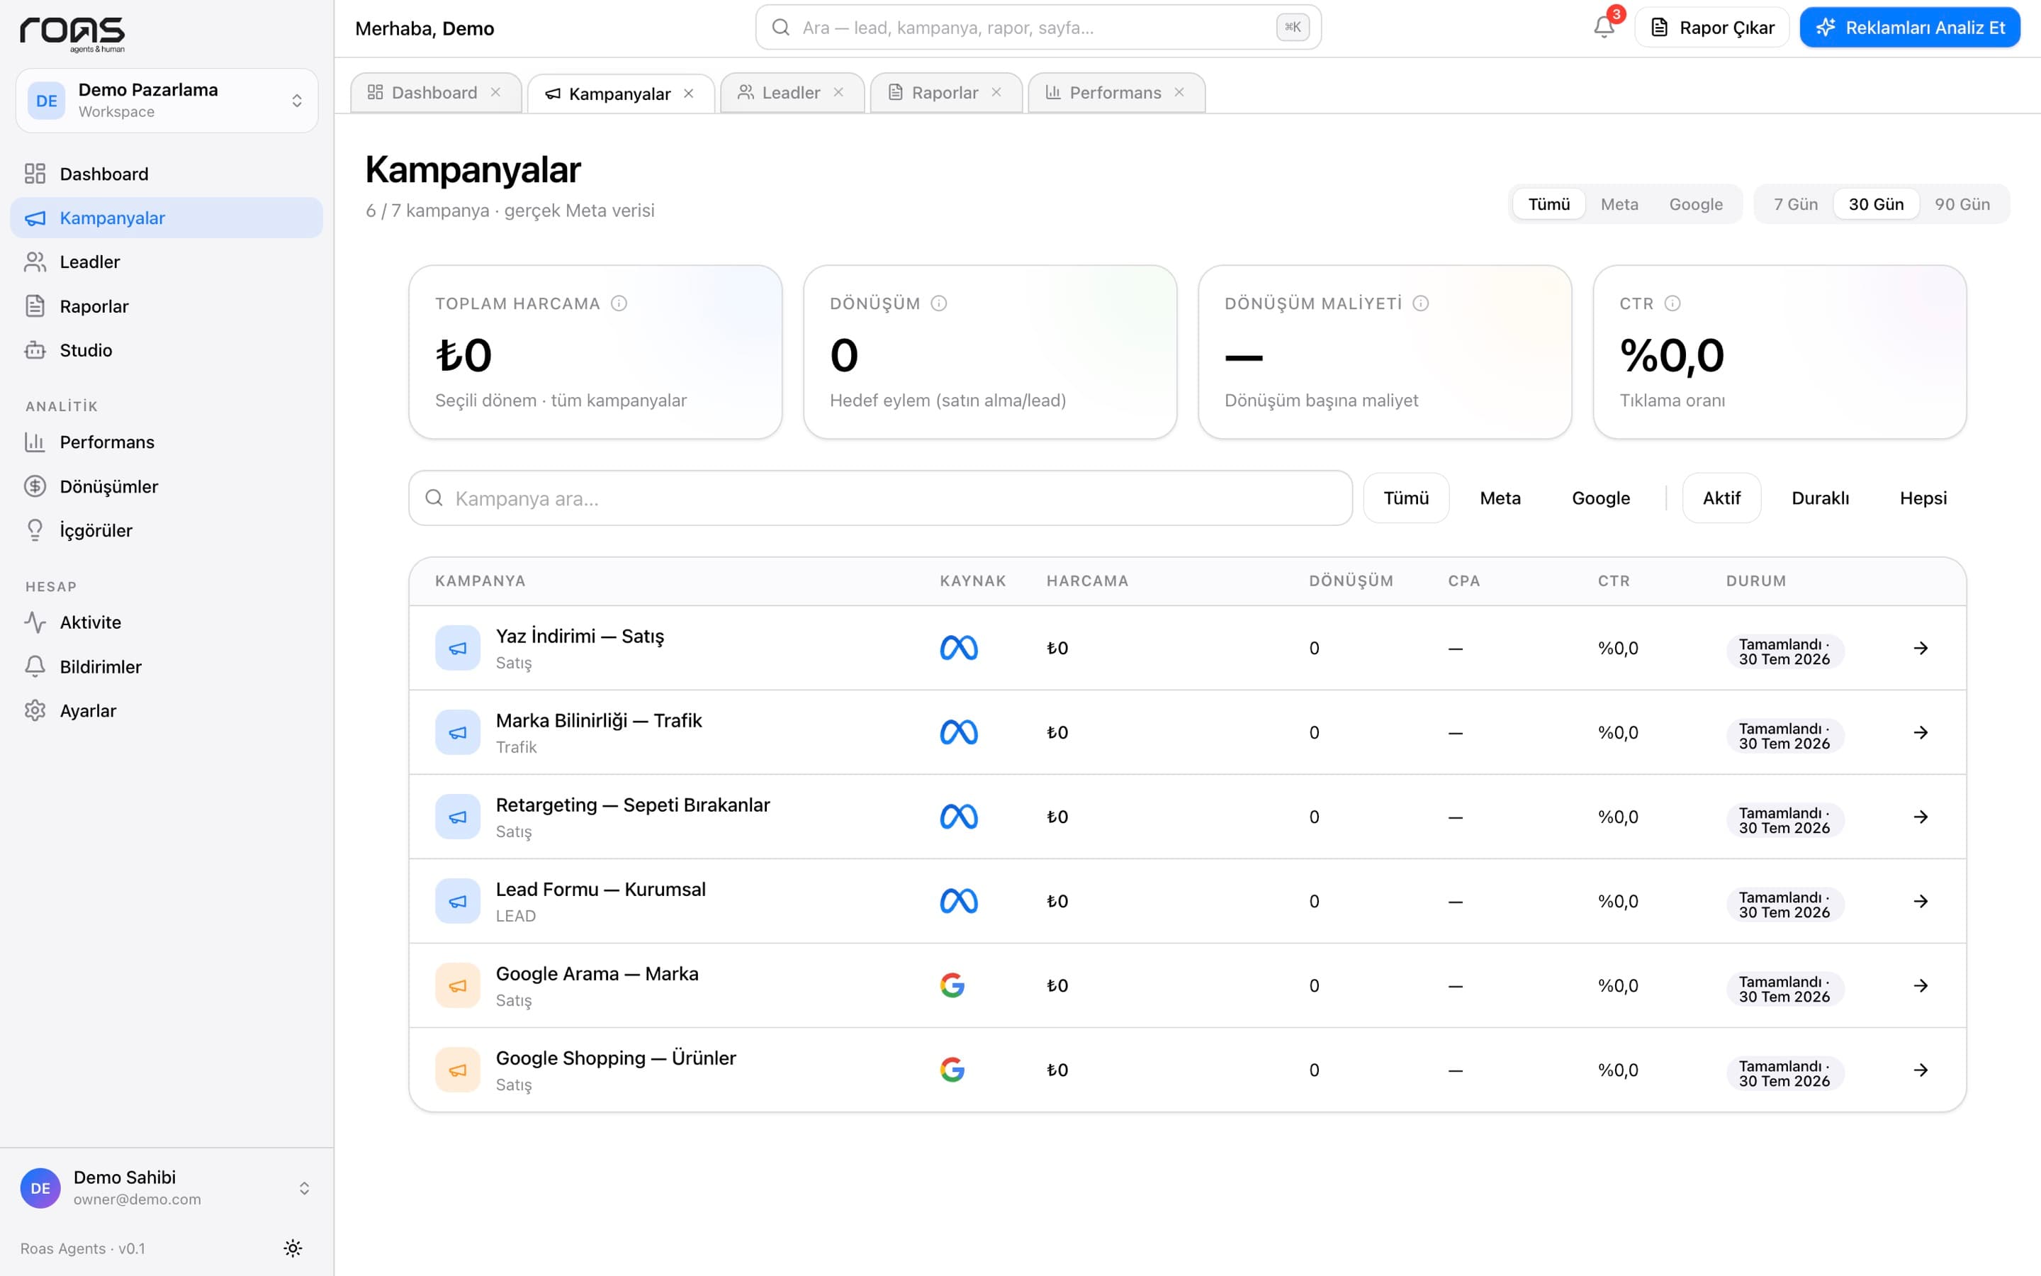Open Google Shopping campaign via arrow icon

(1921, 1070)
